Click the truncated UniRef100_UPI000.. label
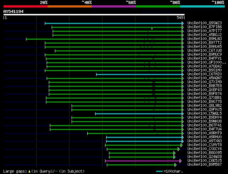Image resolution: width=228 pixels, height=174 pixels. click(x=207, y=63)
